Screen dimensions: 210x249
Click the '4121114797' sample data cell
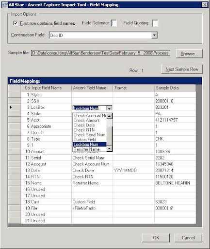(175, 120)
